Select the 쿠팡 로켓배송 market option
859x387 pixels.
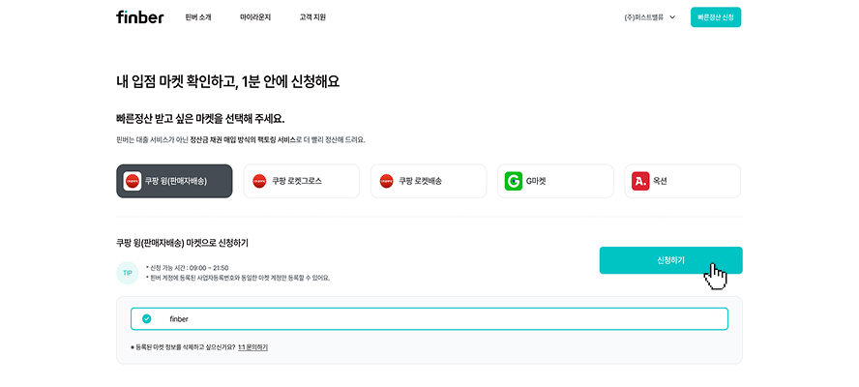(x=428, y=181)
